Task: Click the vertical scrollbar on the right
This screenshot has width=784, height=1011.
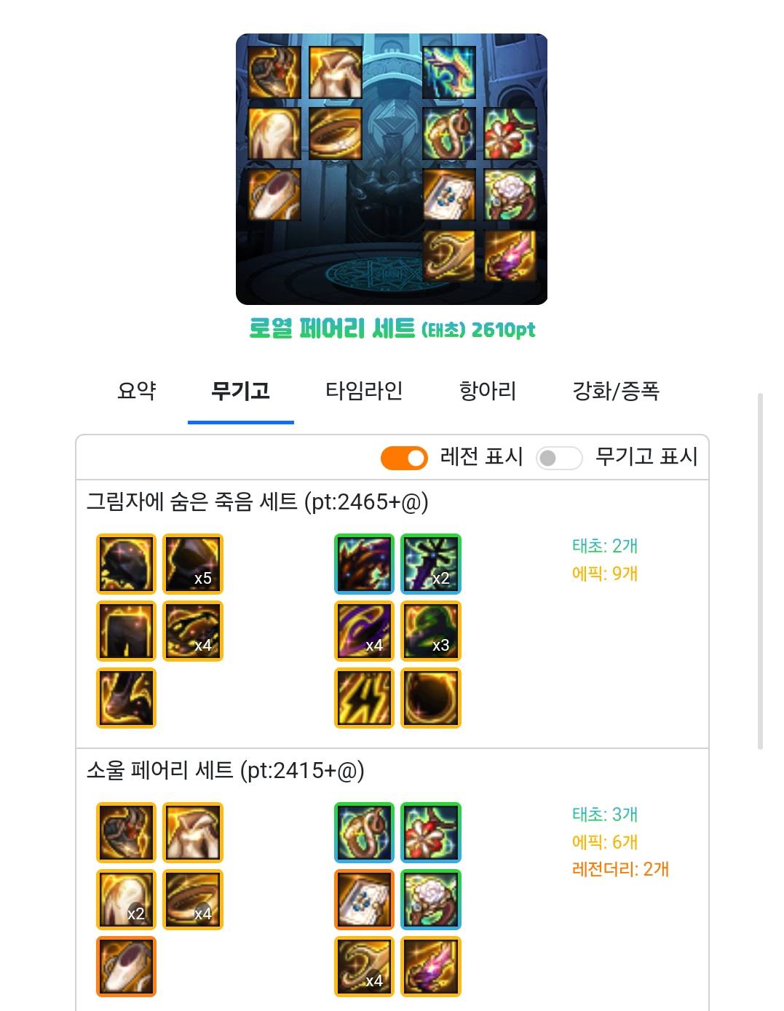Action: click(761, 571)
